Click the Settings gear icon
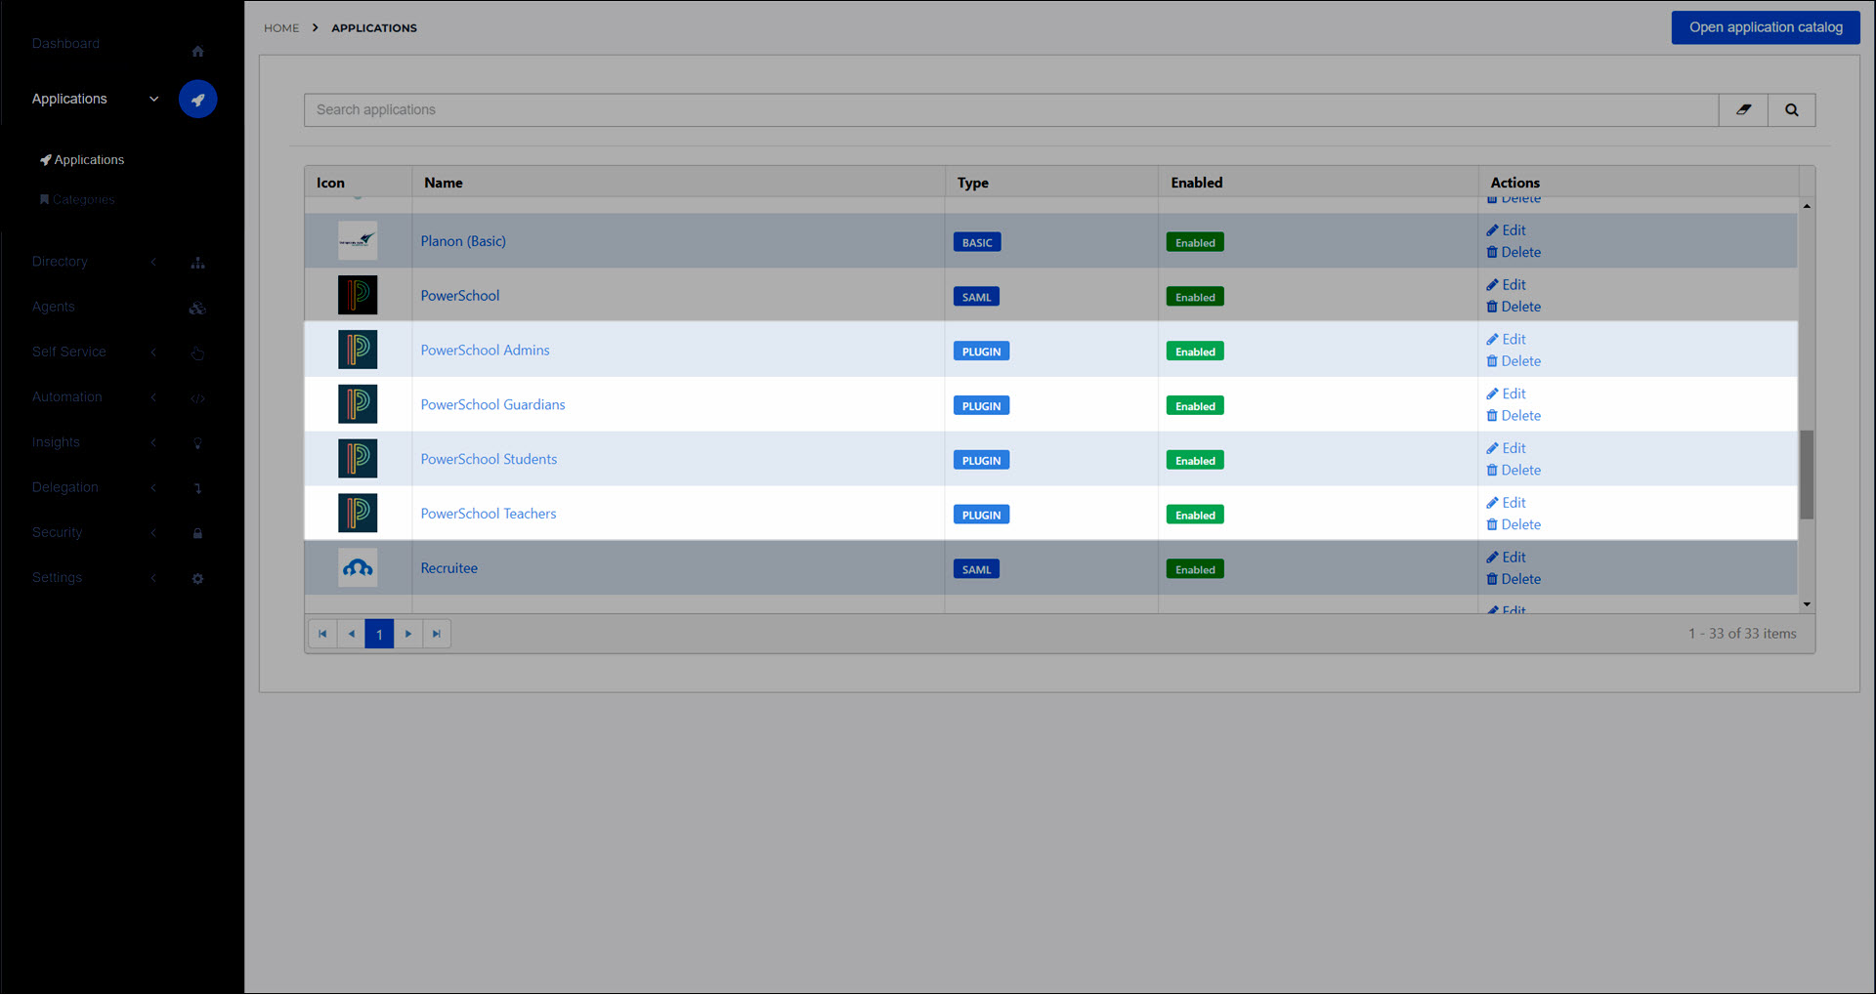 197,579
